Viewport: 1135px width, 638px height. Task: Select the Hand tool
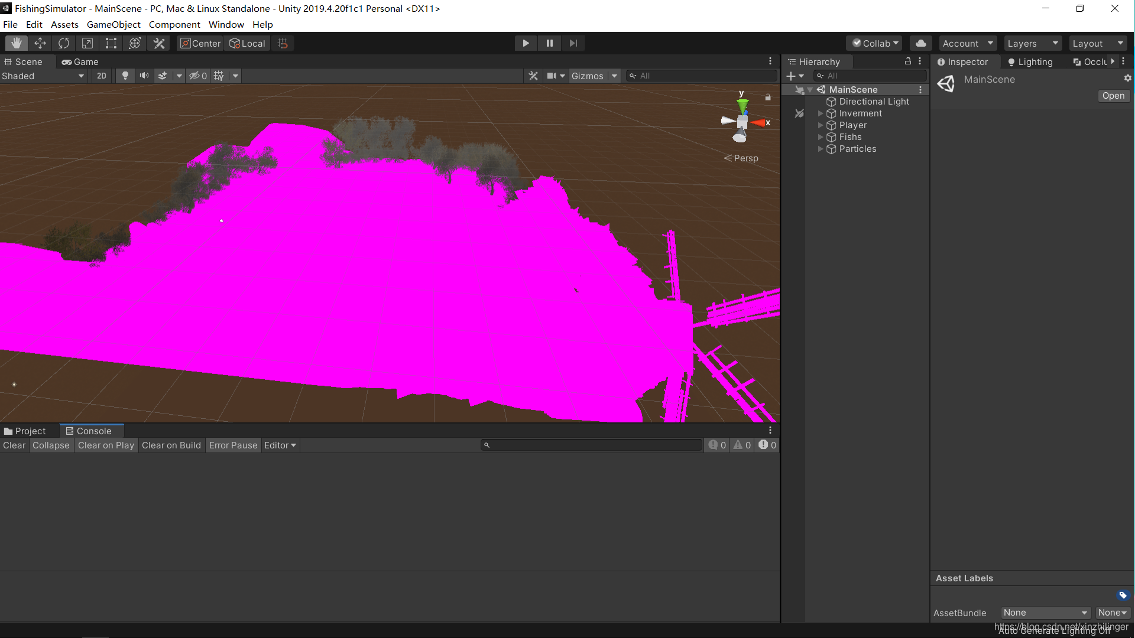point(17,43)
